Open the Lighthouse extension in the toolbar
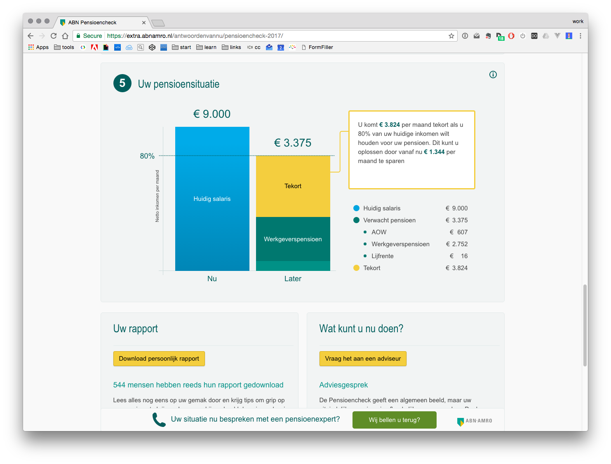The width and height of the screenshot is (611, 464). pyautogui.click(x=569, y=36)
